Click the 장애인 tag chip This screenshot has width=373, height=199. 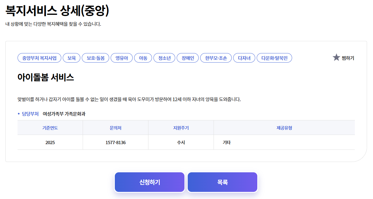188,58
